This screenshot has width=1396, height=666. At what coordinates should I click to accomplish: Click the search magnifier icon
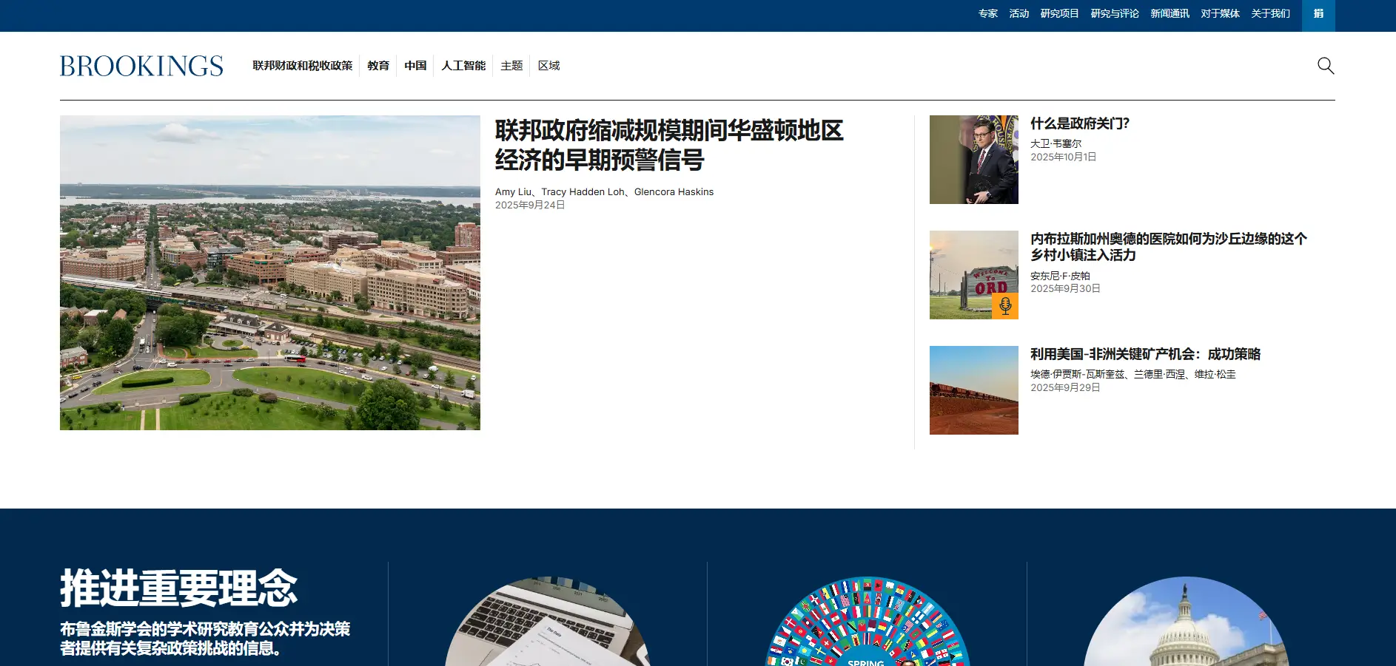pos(1325,66)
